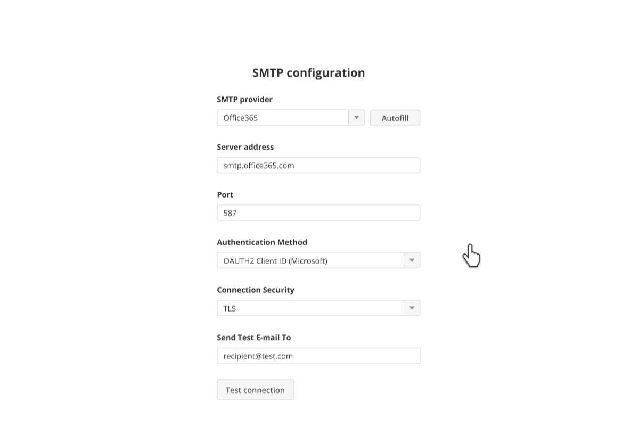Click inside the Port field showing 587
The width and height of the screenshot is (639, 426).
coord(318,212)
